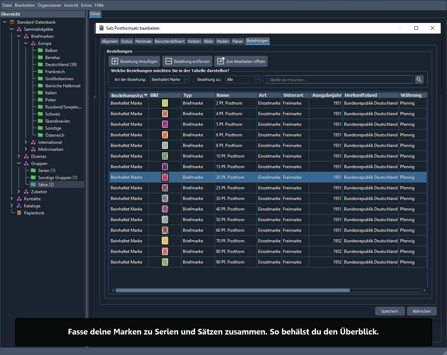Screen dimensions: 447x355
Task: Click the 20 Pf. Posthorn stamp thumbnail
Action: (x=165, y=177)
